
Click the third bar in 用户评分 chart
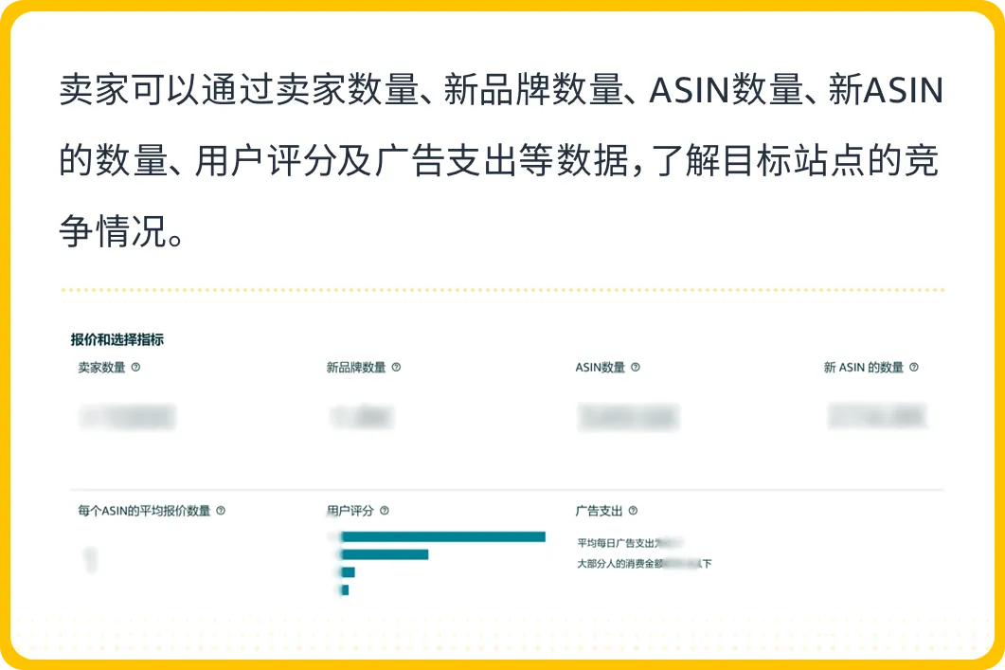(348, 572)
